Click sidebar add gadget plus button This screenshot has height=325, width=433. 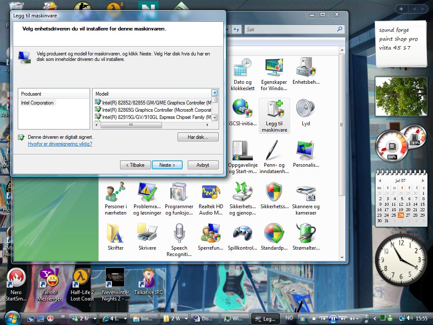click(401, 9)
